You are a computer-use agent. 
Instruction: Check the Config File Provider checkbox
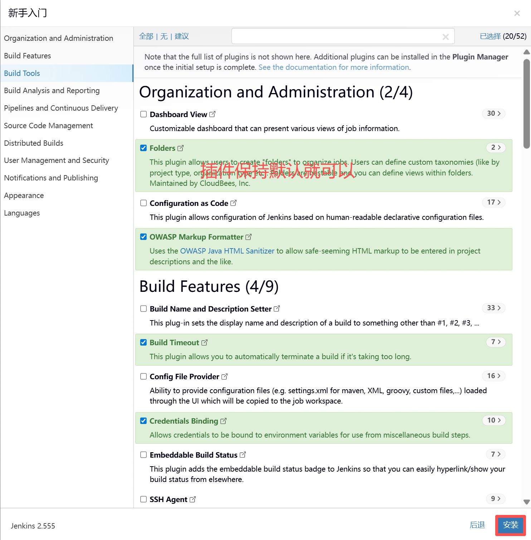click(143, 376)
